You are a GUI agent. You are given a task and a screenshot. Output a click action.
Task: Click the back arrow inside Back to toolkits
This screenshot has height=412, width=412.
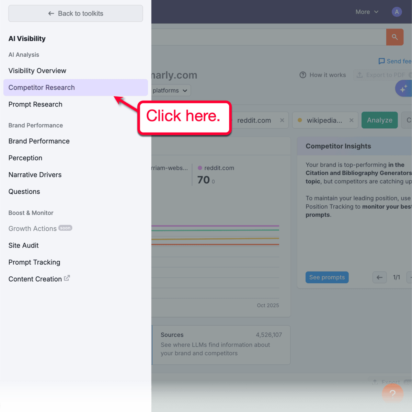[x=51, y=13]
